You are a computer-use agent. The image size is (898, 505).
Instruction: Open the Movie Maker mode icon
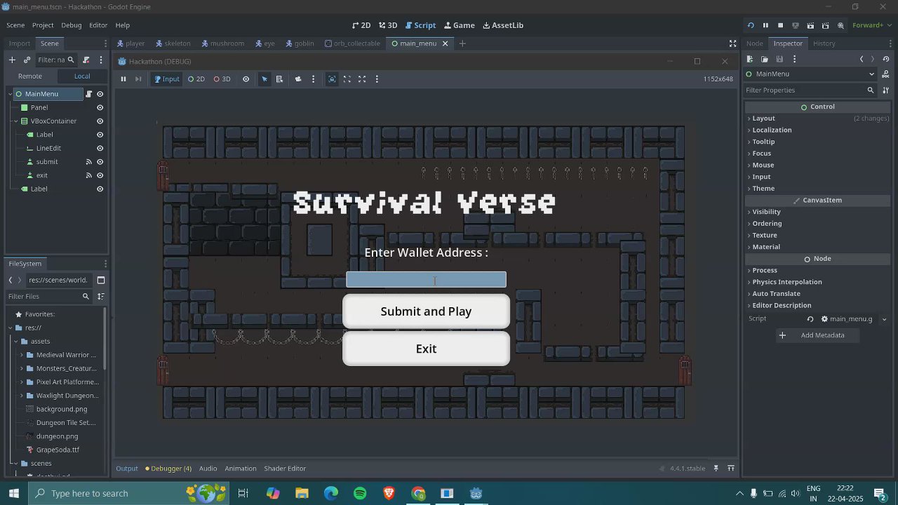pos(840,25)
